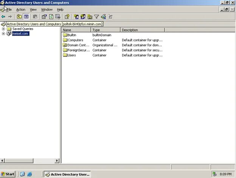Image resolution: width=236 pixels, height=178 pixels.
Task: Create new group with two-heads icon
Action: pyautogui.click(x=83, y=17)
